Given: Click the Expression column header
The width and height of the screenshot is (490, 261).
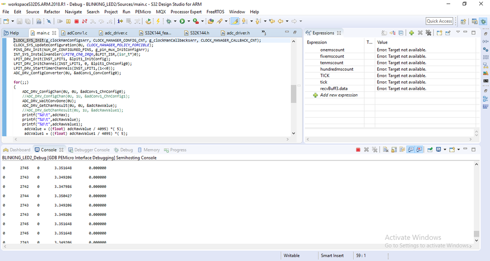Looking at the screenshot, I should 317,42.
